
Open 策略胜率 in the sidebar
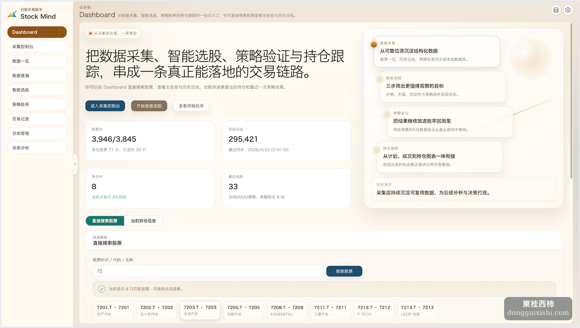coord(37,104)
